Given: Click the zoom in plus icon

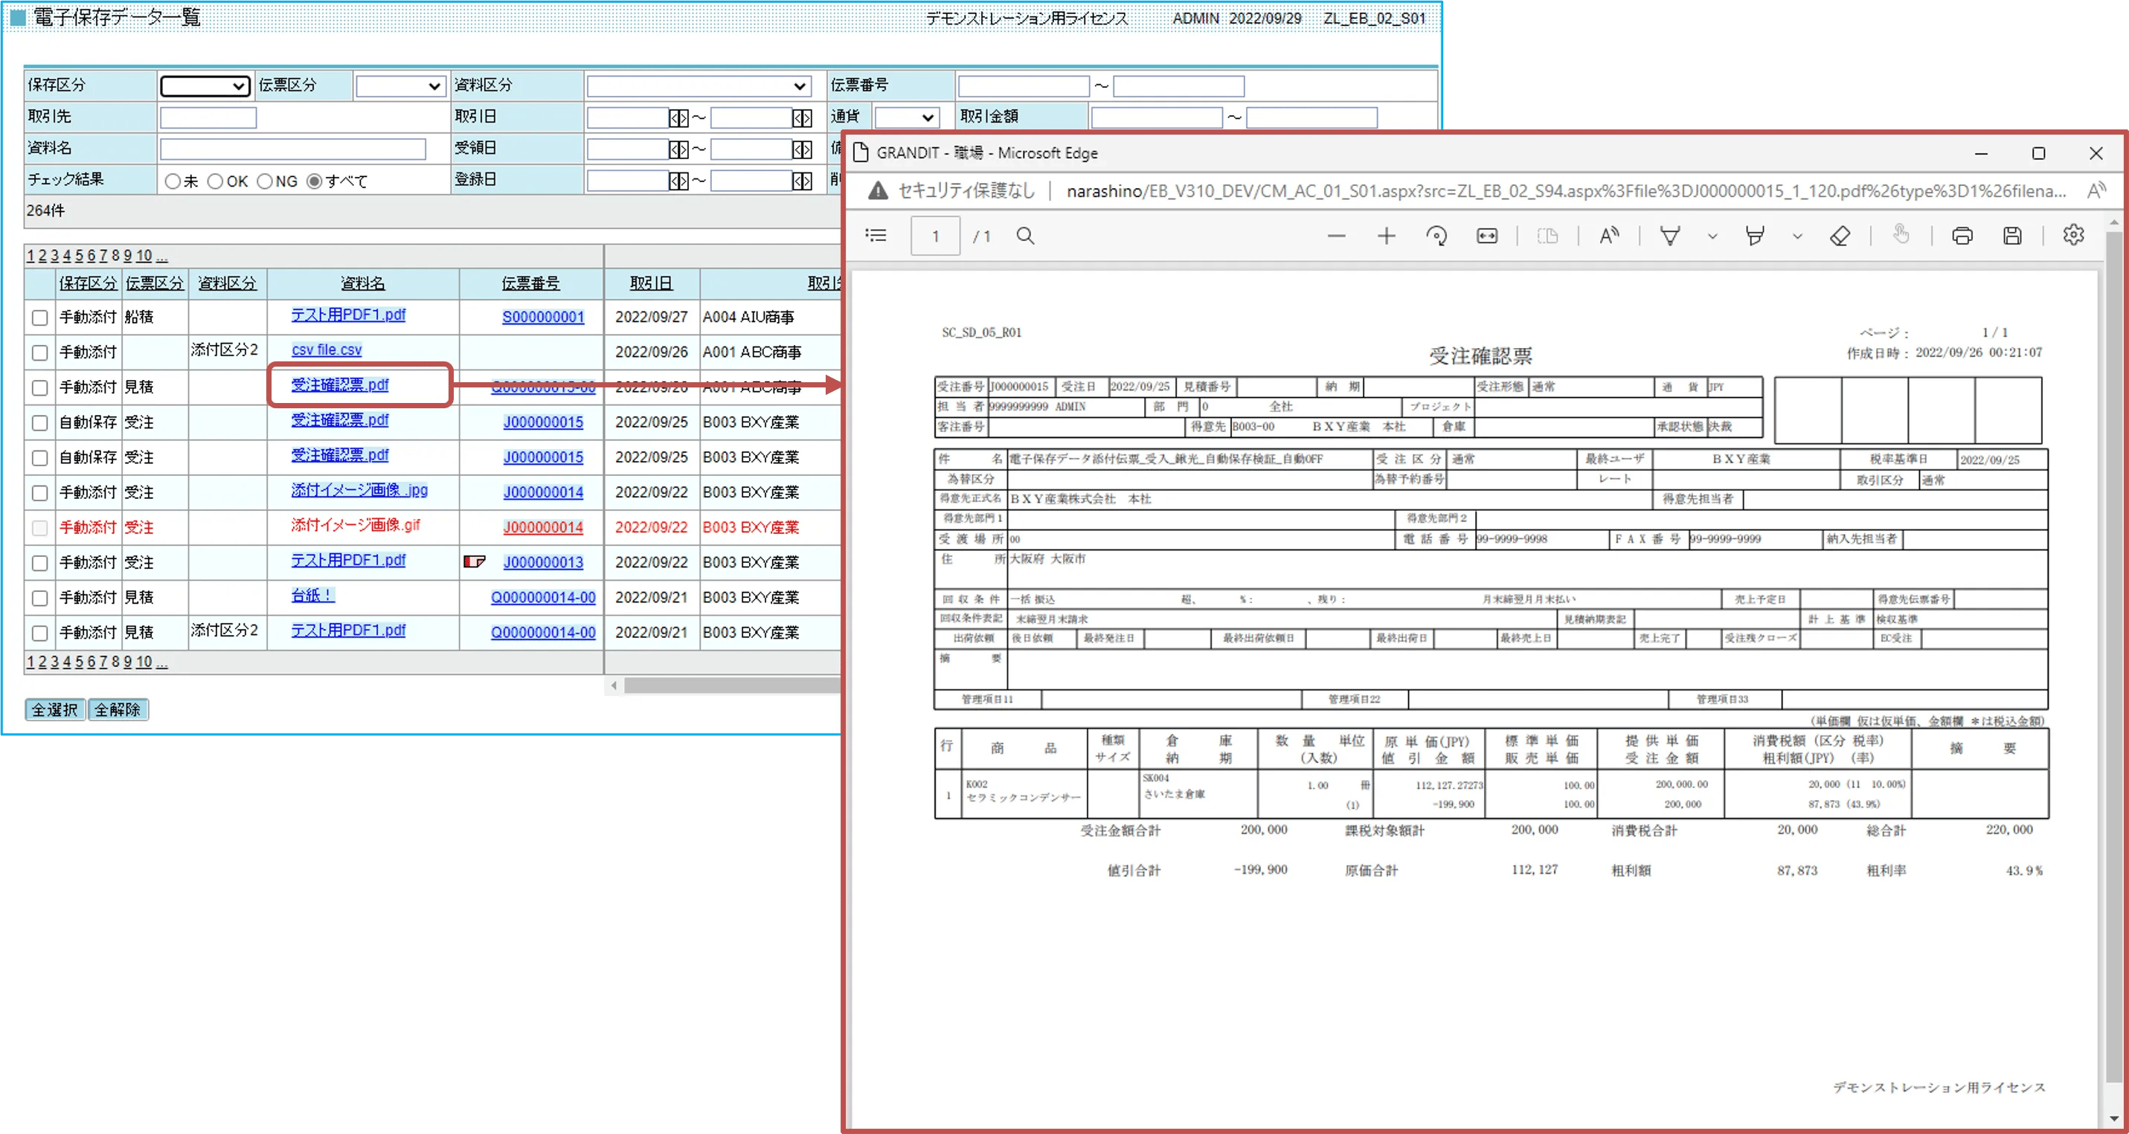Looking at the screenshot, I should point(1386,236).
